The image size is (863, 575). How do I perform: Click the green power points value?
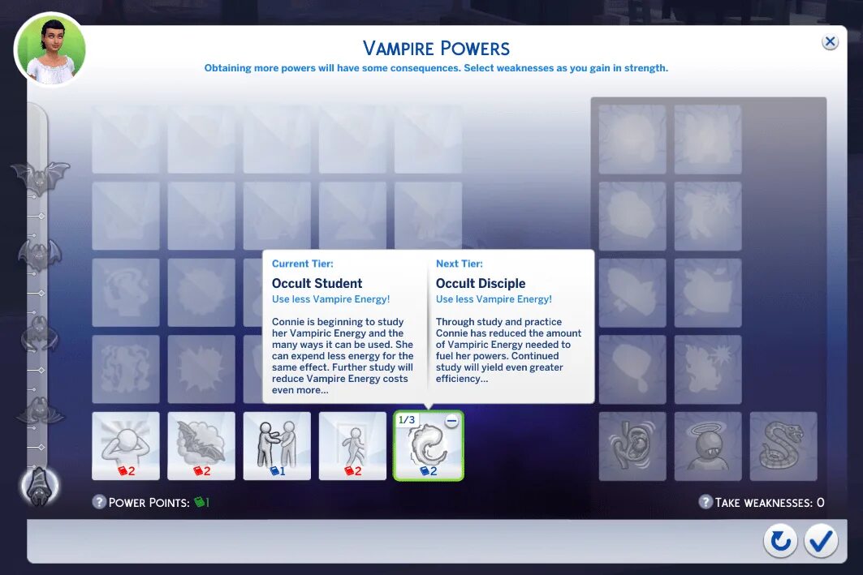(x=201, y=502)
